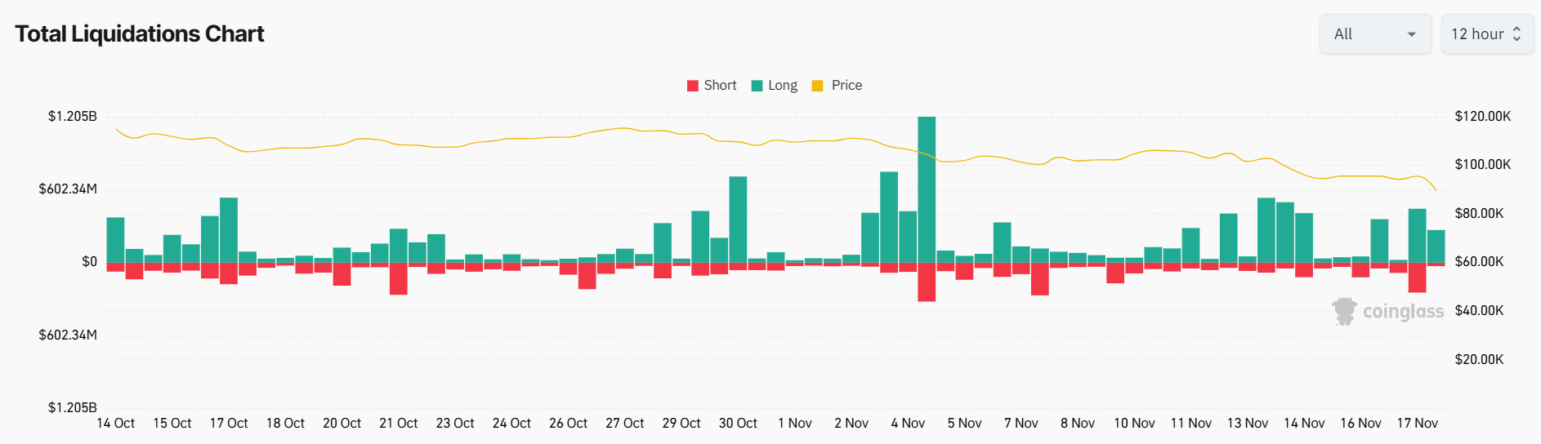
Task: Toggle the Long series in the legend
Action: (782, 85)
